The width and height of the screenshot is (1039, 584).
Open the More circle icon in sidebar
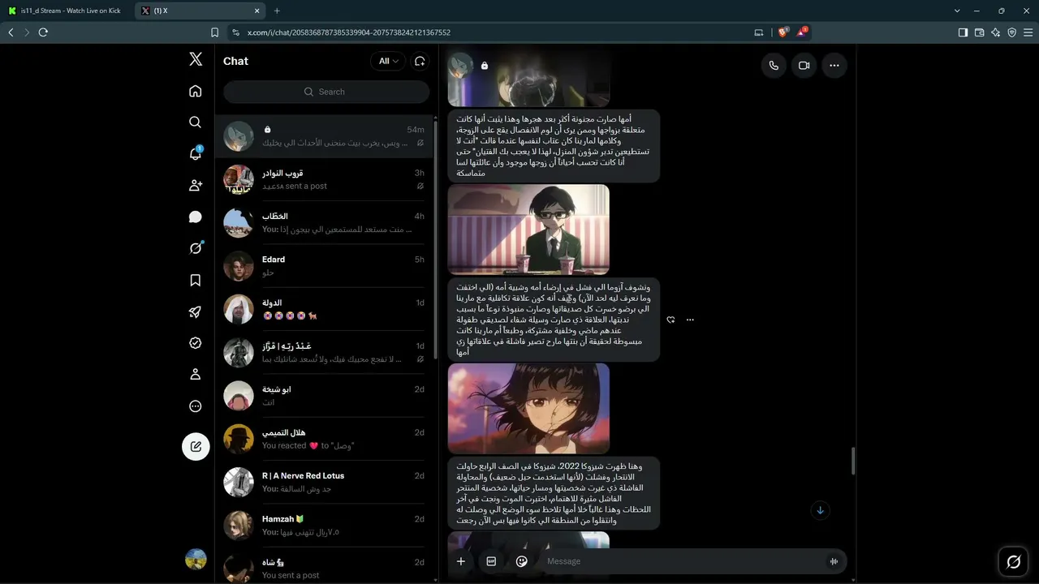196,406
